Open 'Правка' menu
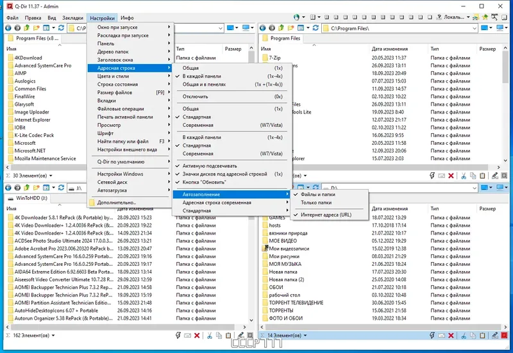Screen dimensions: 513x353 point(33,18)
